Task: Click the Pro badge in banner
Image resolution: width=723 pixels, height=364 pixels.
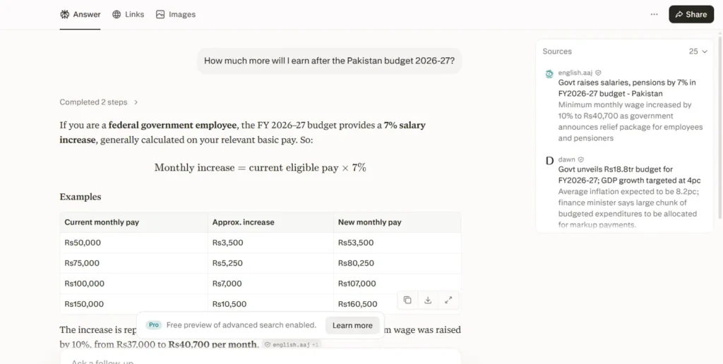Action: coord(154,325)
